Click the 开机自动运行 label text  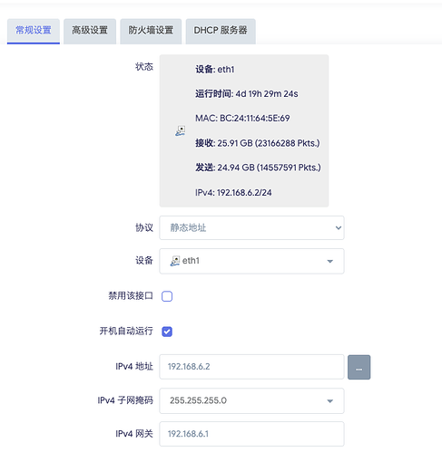click(126, 332)
